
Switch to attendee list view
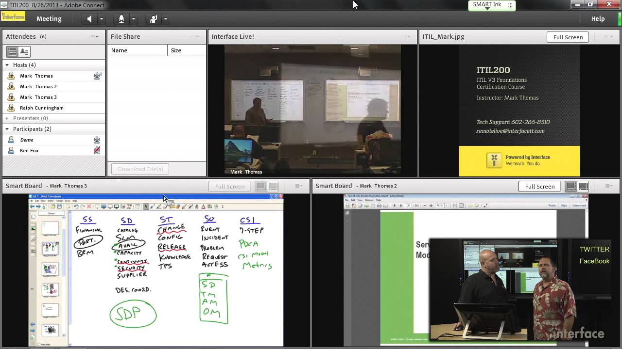tap(12, 51)
